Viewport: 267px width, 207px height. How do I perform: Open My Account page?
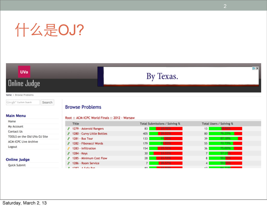[15, 126]
